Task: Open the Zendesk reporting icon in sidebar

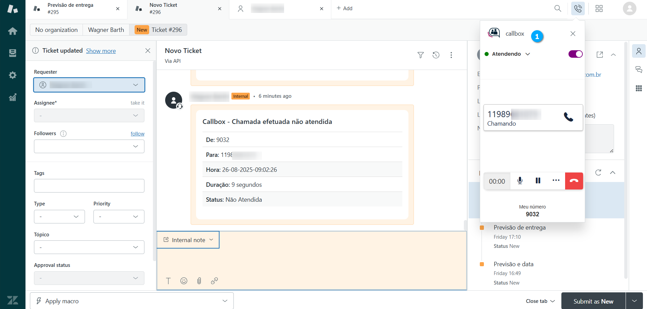Action: 13,98
